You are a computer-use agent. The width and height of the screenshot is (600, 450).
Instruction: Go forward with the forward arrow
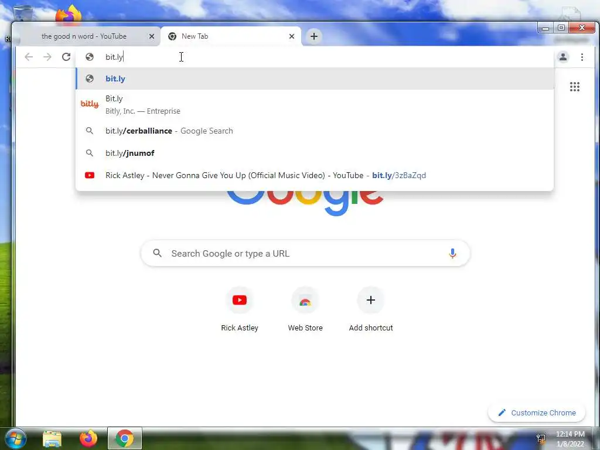click(47, 57)
